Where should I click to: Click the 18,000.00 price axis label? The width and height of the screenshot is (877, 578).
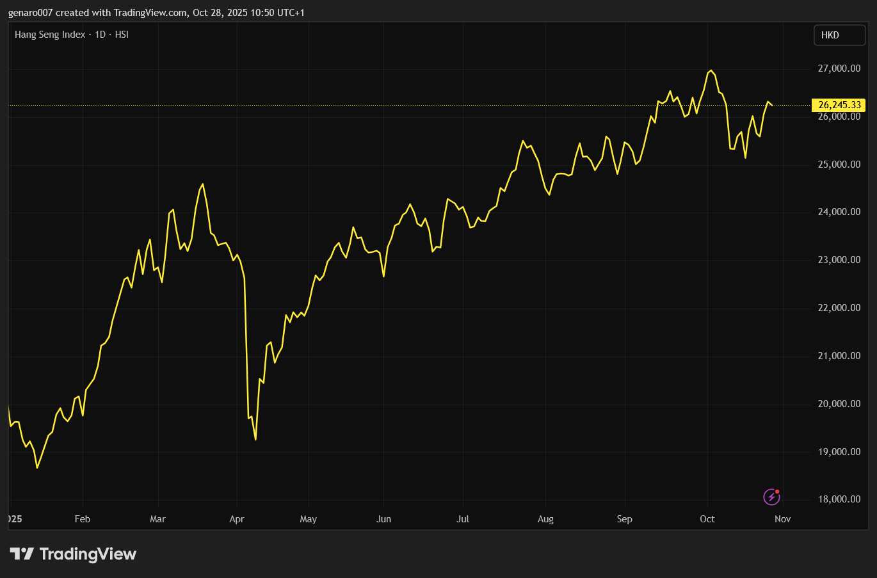click(839, 499)
